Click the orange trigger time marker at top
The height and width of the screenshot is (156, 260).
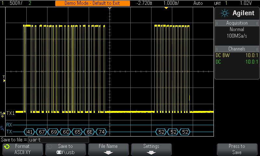[x=166, y=8]
